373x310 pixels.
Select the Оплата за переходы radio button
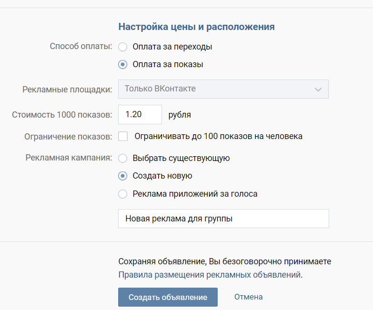[x=123, y=47]
